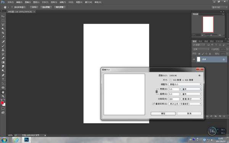Change screen mode from the toolbox
Image resolution: width=229 pixels, height=143 pixels.
pyautogui.click(x=3, y=112)
